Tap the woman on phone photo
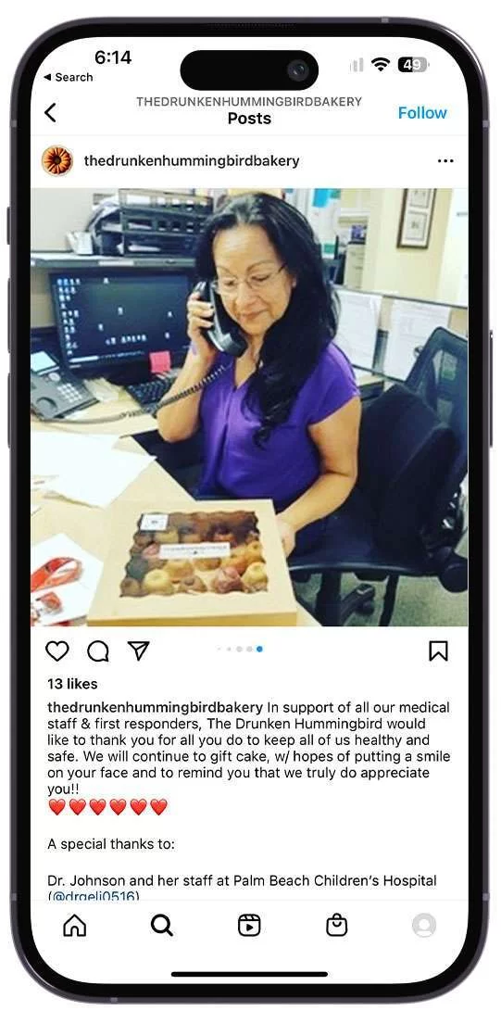 (x=249, y=407)
